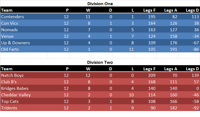Click the Team header in Division Two
The width and height of the screenshot is (200, 117).
pos(7,69)
